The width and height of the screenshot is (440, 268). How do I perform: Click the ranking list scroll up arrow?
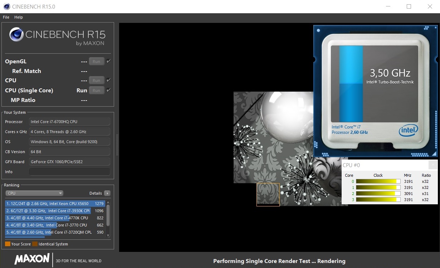pyautogui.click(x=108, y=203)
